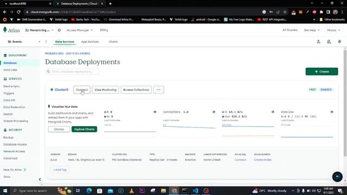Click the page vertical scrollbar
This screenshot has width=347, height=195.
[x=345, y=103]
